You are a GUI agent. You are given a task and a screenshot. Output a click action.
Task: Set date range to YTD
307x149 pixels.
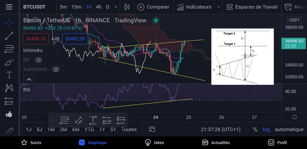89,129
